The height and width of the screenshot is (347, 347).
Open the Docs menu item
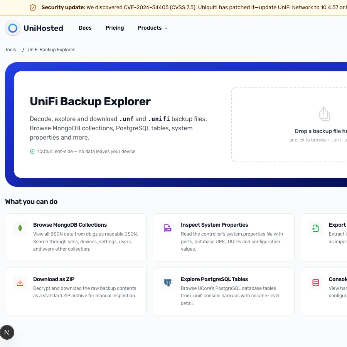(x=85, y=28)
